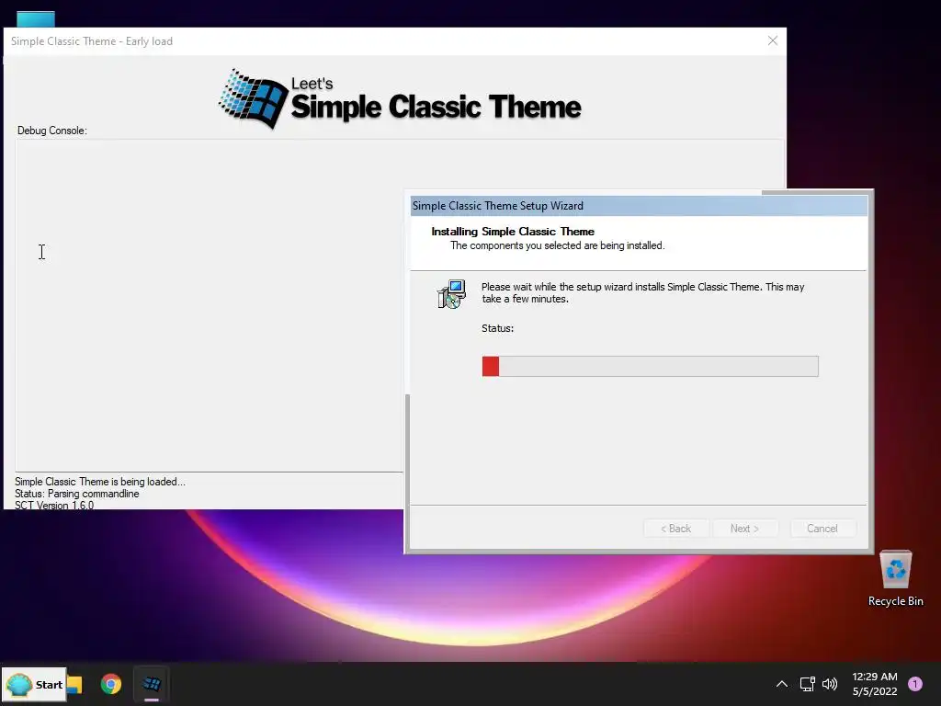Close the Early load window

point(772,40)
